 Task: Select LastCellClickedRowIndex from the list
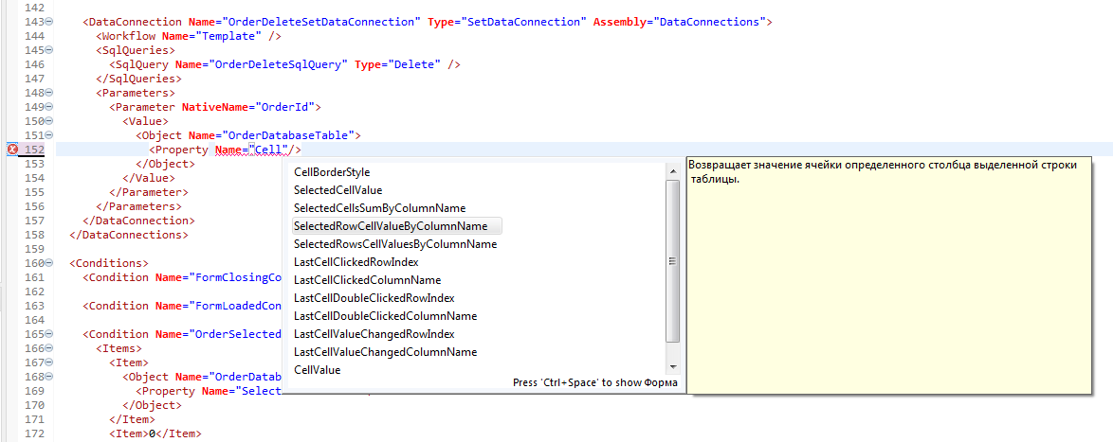(356, 262)
